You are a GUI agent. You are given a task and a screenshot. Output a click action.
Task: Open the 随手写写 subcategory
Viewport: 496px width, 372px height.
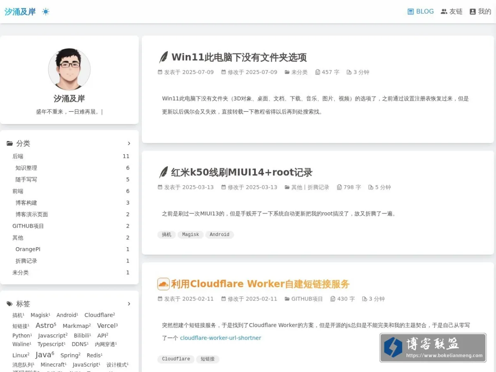pos(26,179)
